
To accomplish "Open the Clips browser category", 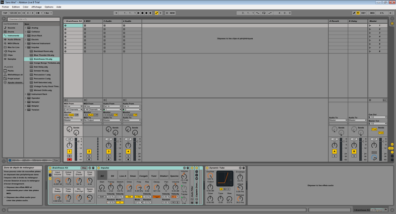I will (10, 55).
